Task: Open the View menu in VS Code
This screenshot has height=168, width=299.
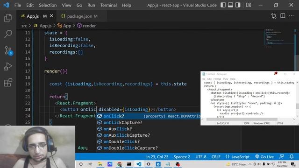Action: tap(66, 5)
